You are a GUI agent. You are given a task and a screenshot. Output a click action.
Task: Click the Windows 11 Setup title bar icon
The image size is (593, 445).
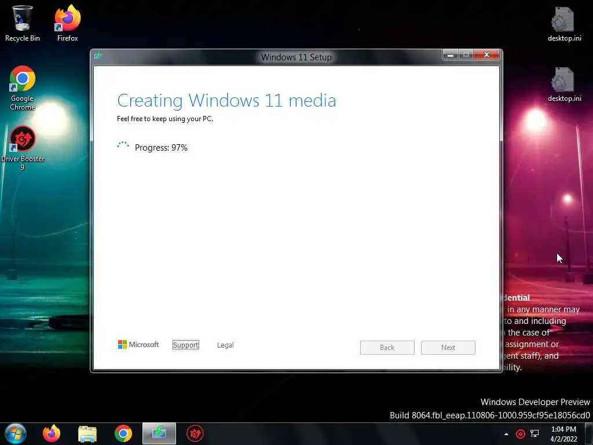coord(98,56)
